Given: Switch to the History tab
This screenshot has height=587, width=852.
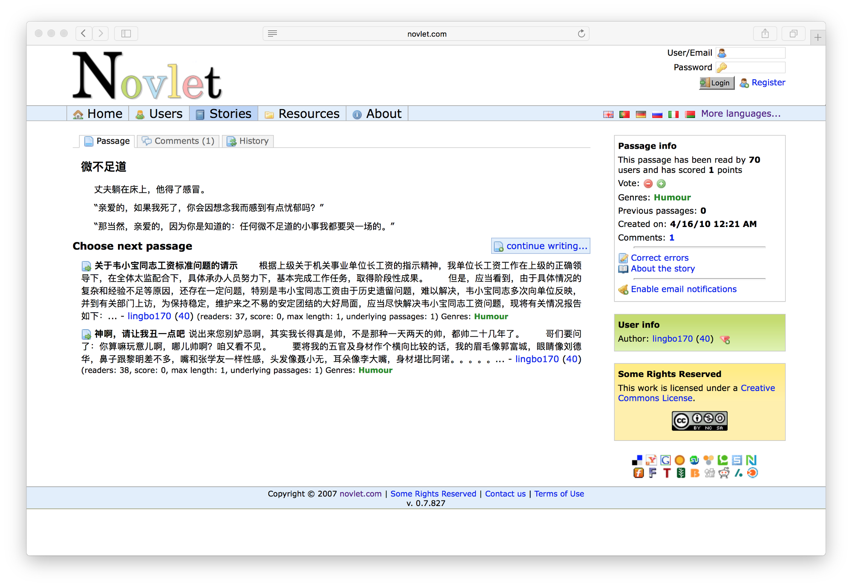Looking at the screenshot, I should [248, 141].
